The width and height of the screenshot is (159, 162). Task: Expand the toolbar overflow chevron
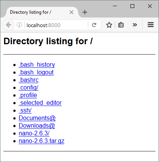pyautogui.click(x=135, y=25)
